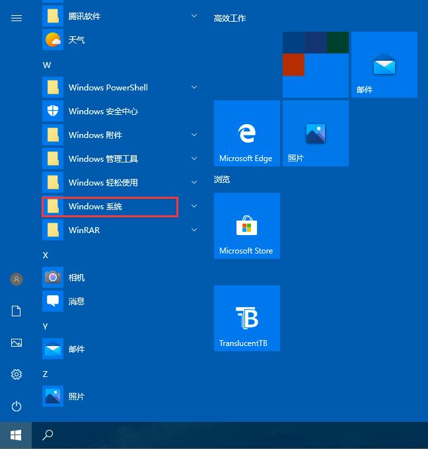Jump to letter W section header
428x449 pixels.
tap(47, 65)
